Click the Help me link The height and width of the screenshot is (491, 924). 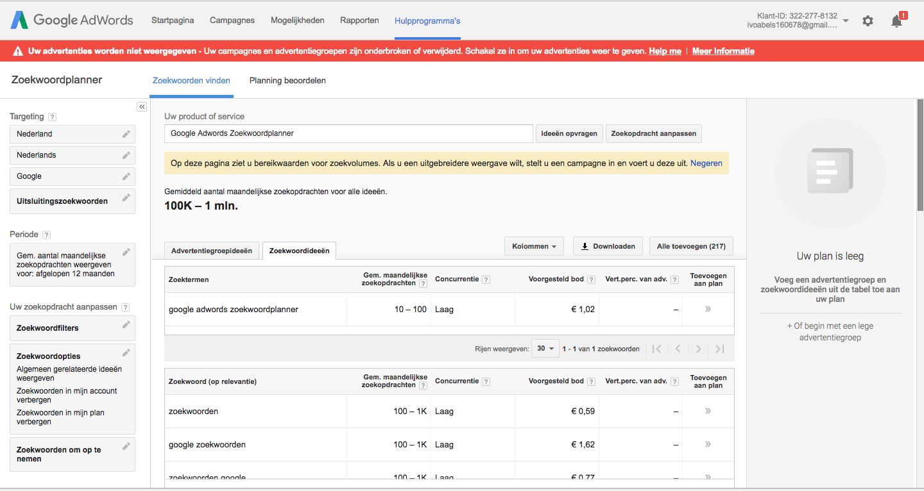click(665, 51)
